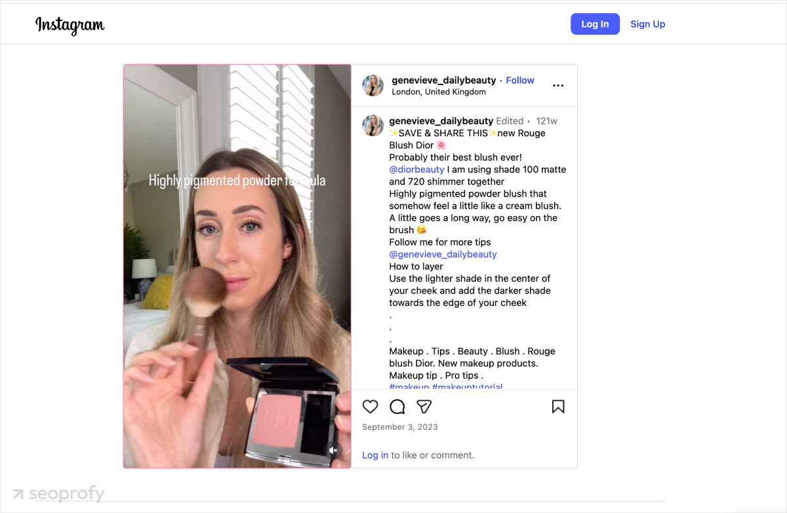
Task: Click the Instagram logo in the header
Action: pos(70,25)
